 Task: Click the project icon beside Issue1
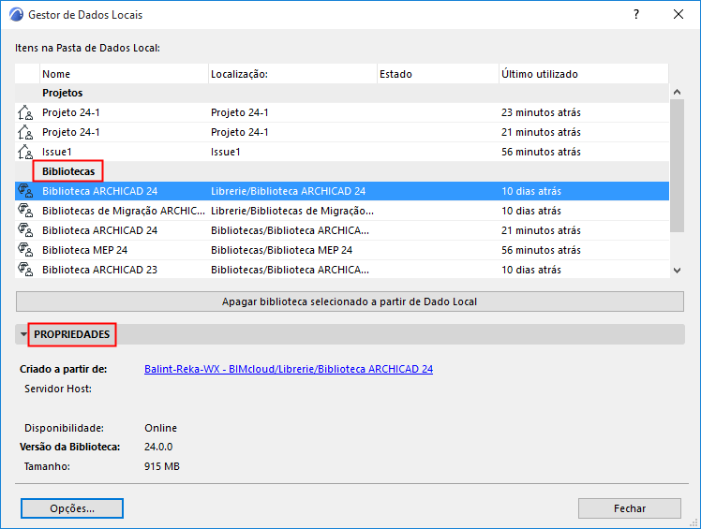coord(25,152)
